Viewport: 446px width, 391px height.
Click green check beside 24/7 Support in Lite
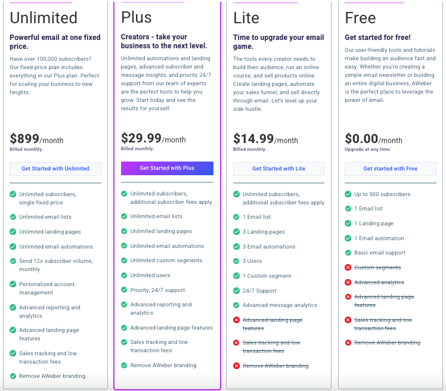[236, 291]
